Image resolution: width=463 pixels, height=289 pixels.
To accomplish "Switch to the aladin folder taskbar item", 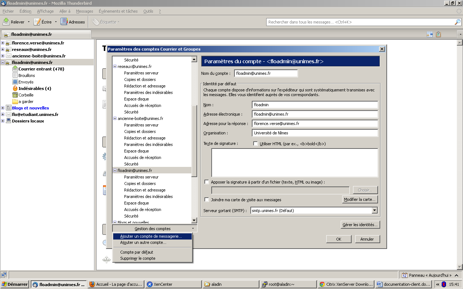I will [x=230, y=284].
